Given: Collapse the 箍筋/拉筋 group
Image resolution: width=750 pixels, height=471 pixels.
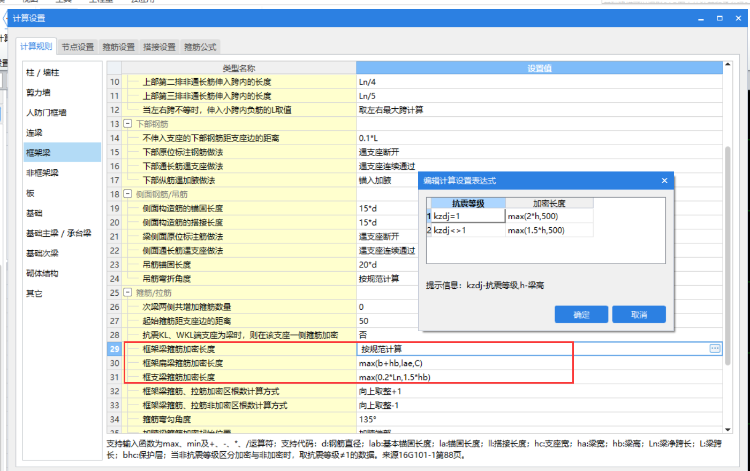Looking at the screenshot, I should click(128, 293).
